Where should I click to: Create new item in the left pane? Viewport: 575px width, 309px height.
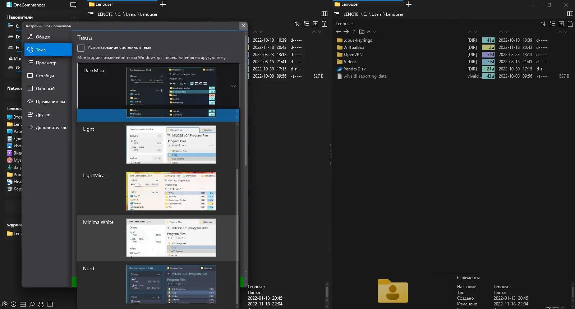(x=316, y=24)
